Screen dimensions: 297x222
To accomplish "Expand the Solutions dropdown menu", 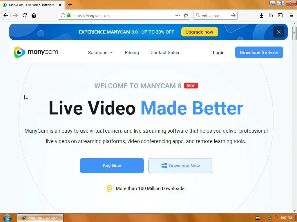I will 100,53.
